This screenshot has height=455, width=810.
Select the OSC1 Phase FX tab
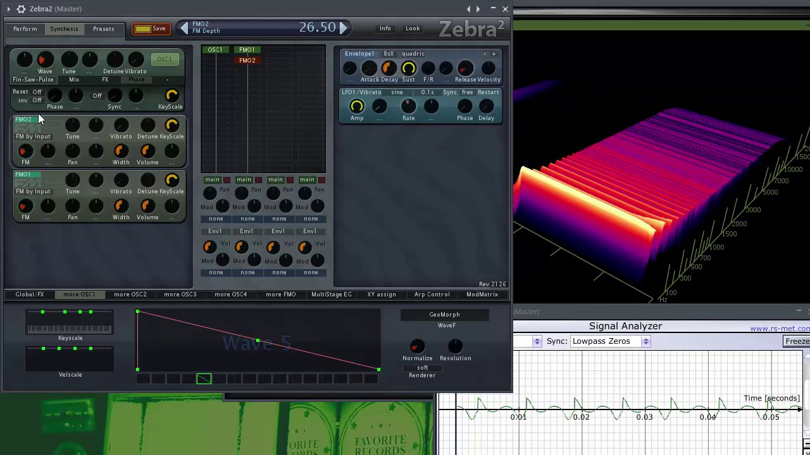[x=137, y=80]
